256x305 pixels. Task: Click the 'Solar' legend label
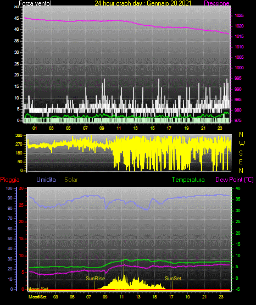(71, 180)
